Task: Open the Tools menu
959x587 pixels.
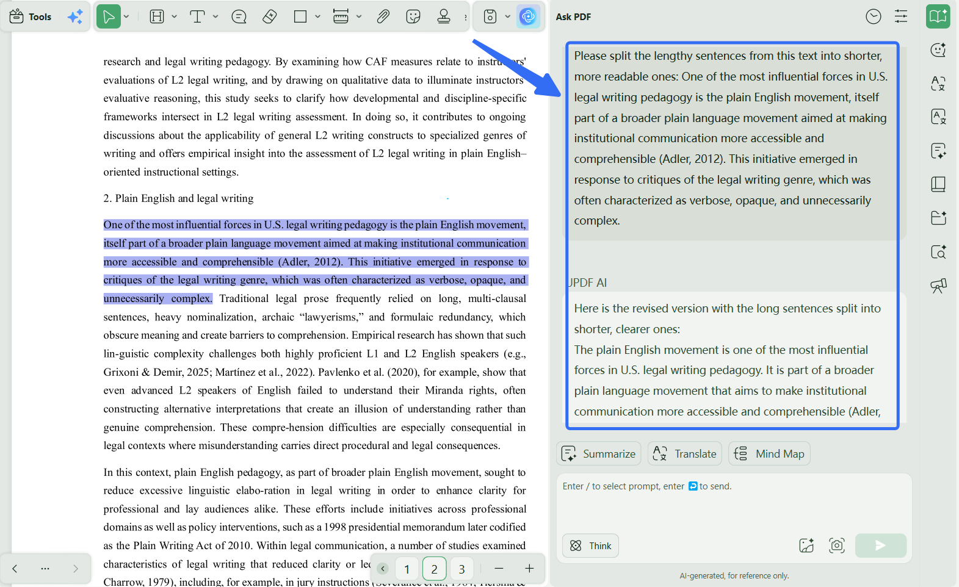Action: tap(31, 16)
